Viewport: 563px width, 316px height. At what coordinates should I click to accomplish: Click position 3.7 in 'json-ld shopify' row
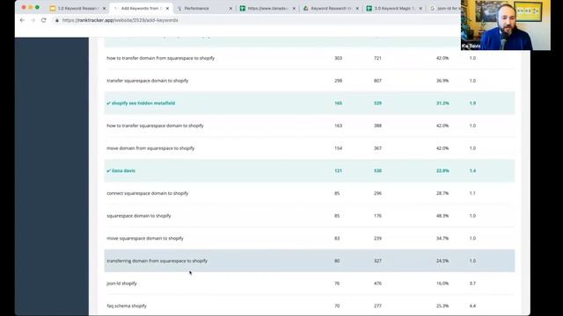pyautogui.click(x=472, y=284)
